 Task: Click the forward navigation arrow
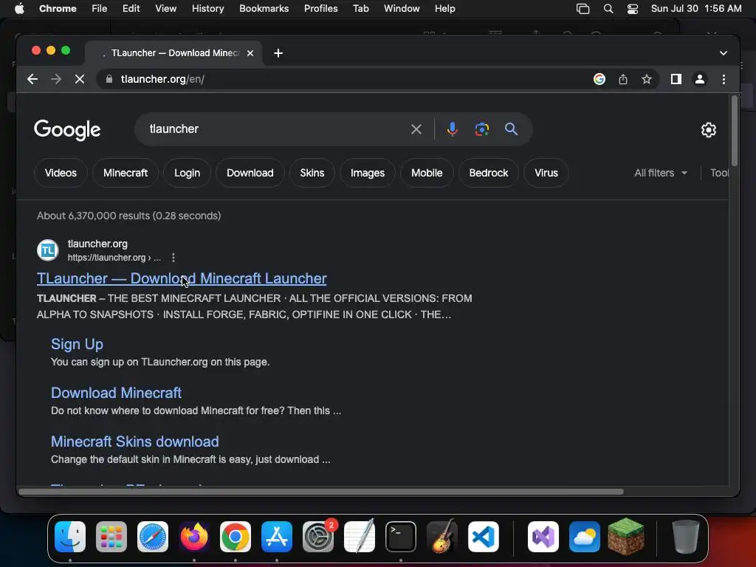56,79
